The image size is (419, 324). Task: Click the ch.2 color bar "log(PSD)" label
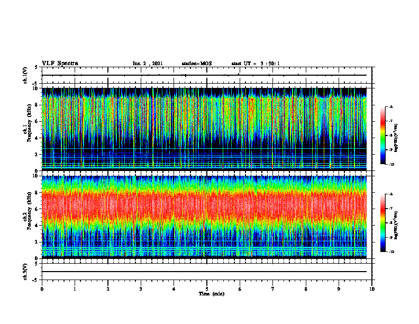pos(396,226)
